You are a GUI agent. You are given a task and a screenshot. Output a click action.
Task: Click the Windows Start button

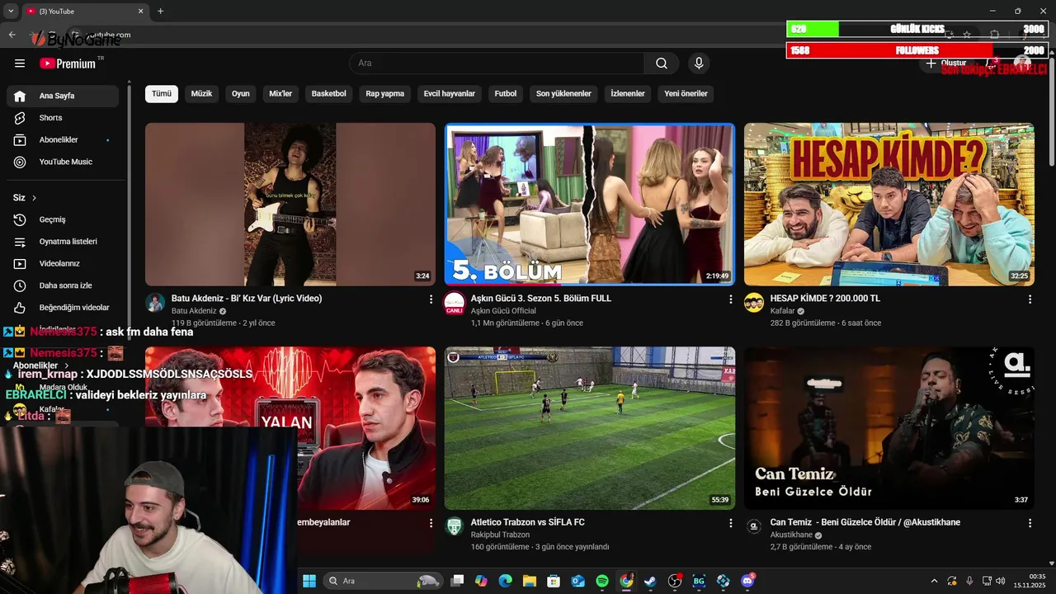pos(309,581)
